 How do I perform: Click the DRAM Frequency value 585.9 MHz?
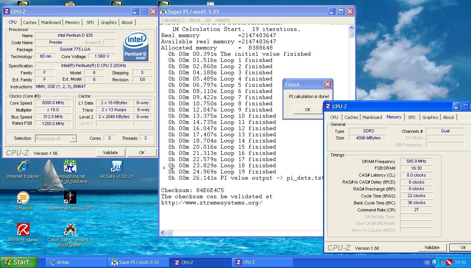[x=416, y=161]
